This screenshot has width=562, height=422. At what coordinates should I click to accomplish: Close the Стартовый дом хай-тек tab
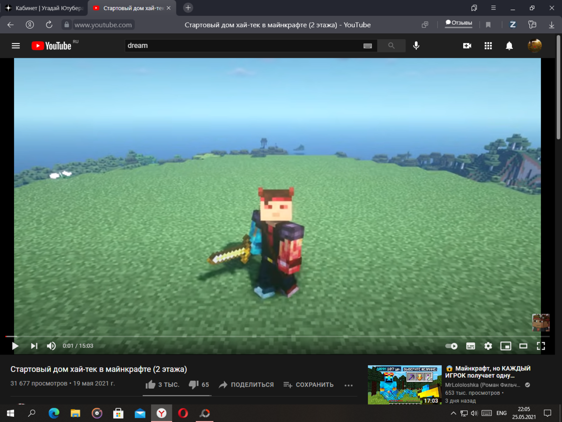[x=169, y=8]
